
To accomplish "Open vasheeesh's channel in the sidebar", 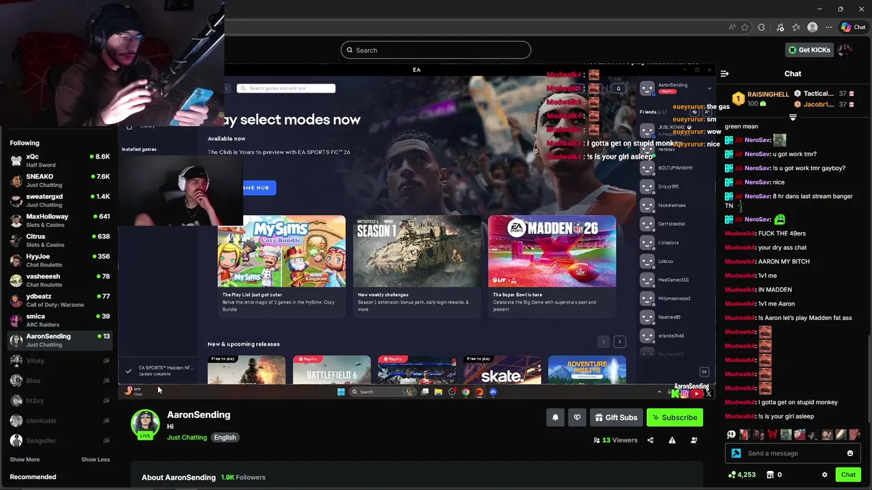I will (x=60, y=280).
